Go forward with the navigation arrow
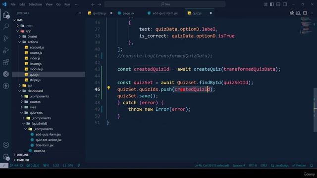 [x=99, y=4]
